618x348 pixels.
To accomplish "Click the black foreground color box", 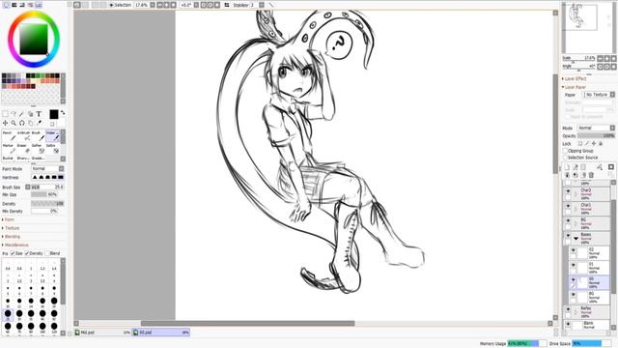I will 54,114.
